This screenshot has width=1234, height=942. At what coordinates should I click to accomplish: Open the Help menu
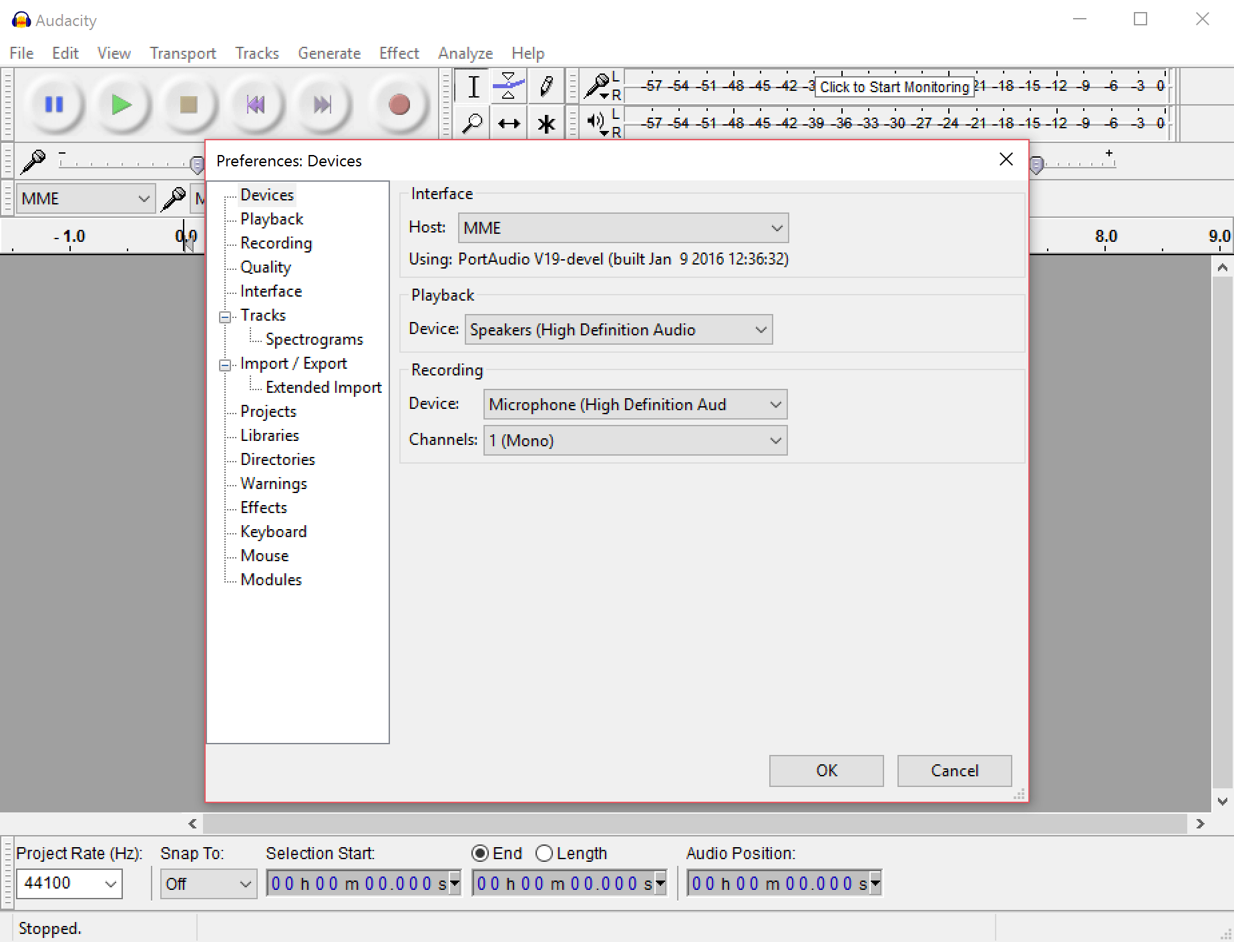(528, 53)
